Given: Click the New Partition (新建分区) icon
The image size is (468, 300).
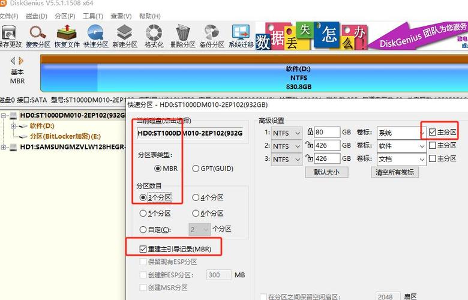Looking at the screenshot, I should [125, 37].
